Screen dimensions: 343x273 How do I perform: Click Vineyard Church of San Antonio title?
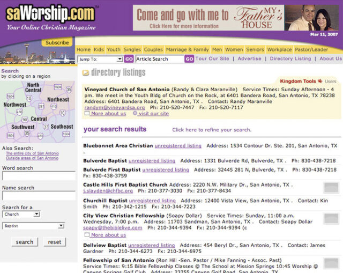(x=127, y=90)
